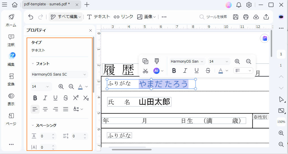Close the pdf-template resume6.pdf tab

[77, 5]
